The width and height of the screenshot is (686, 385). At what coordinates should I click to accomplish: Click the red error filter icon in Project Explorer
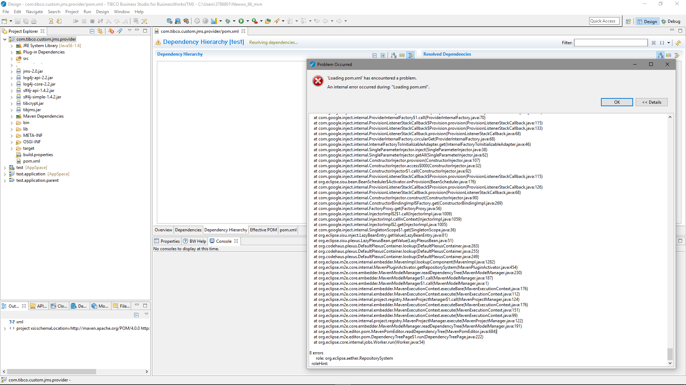pos(111,31)
